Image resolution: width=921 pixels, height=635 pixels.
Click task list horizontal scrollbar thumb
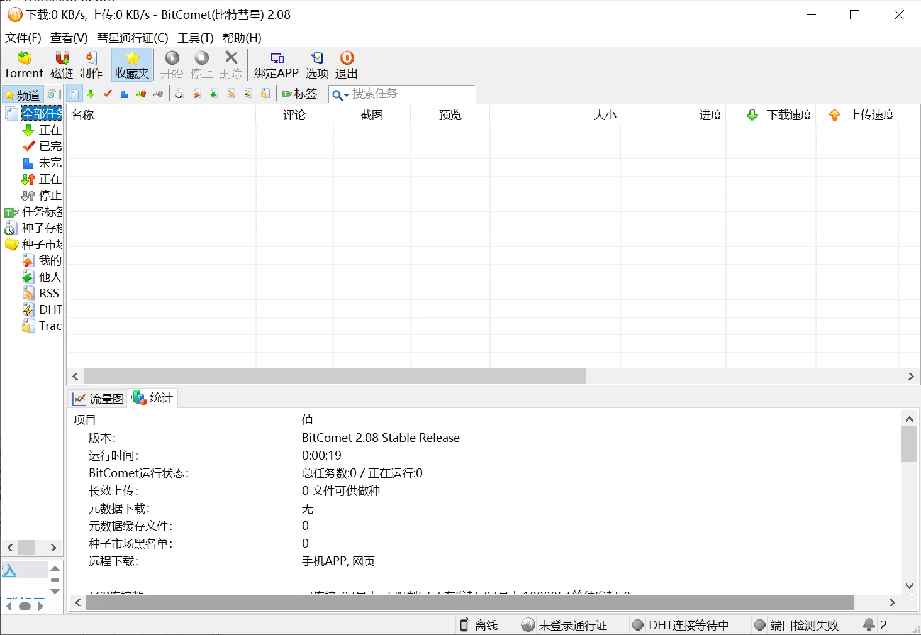[x=335, y=376]
